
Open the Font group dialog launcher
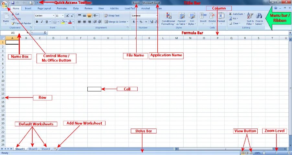[73, 27]
